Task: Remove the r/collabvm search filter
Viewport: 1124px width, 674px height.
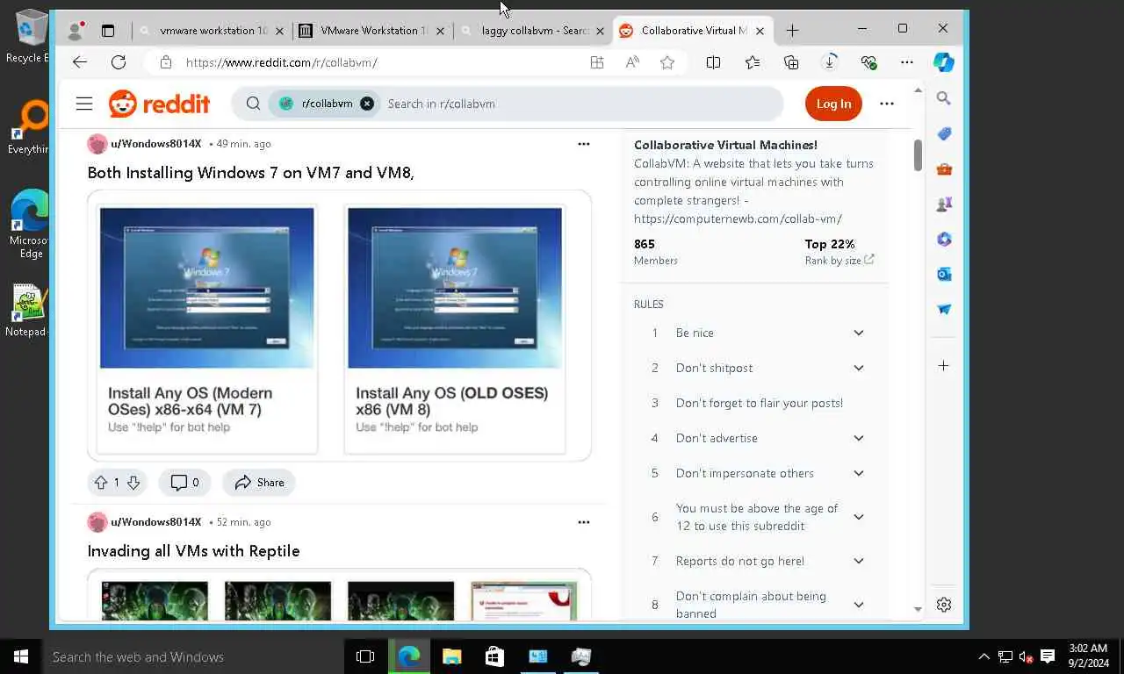Action: pyautogui.click(x=367, y=104)
